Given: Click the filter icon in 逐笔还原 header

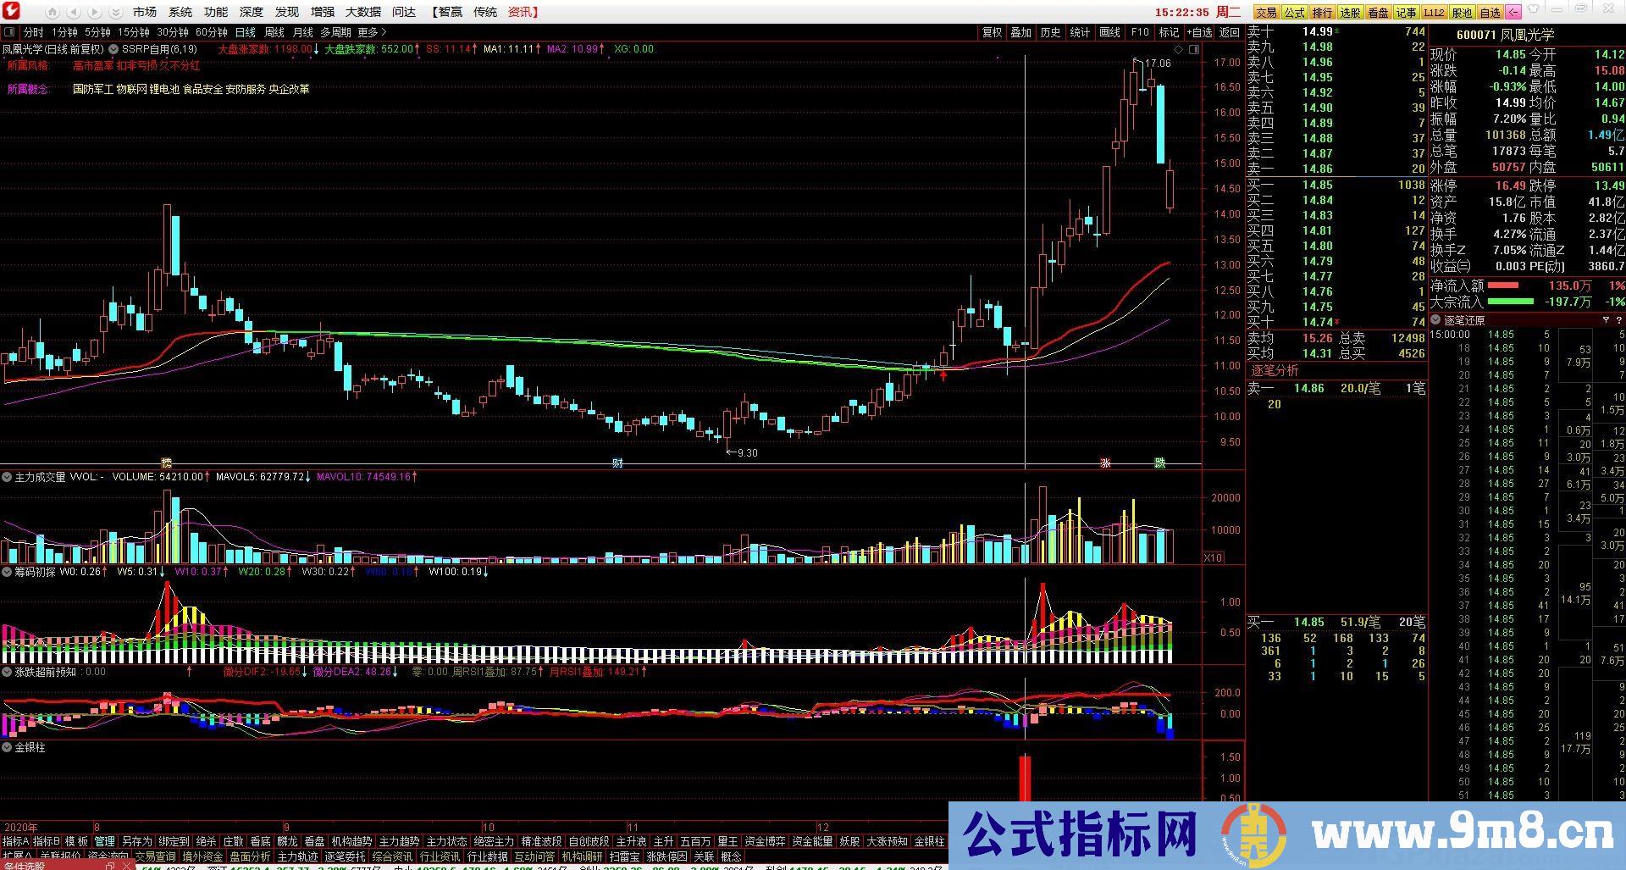Looking at the screenshot, I should click(1606, 320).
